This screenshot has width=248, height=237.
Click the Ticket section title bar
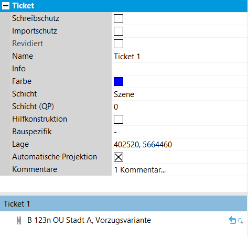pyautogui.click(x=124, y=6)
